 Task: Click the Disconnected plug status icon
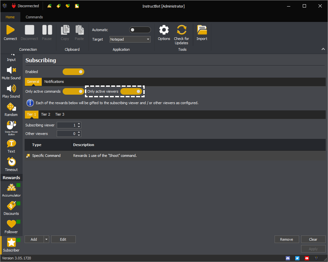point(14,6)
